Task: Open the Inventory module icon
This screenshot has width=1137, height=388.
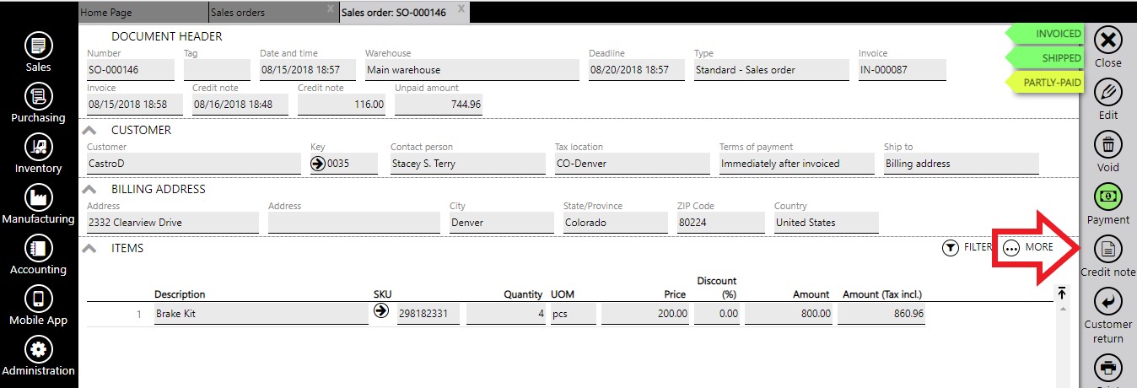Action: tap(39, 147)
